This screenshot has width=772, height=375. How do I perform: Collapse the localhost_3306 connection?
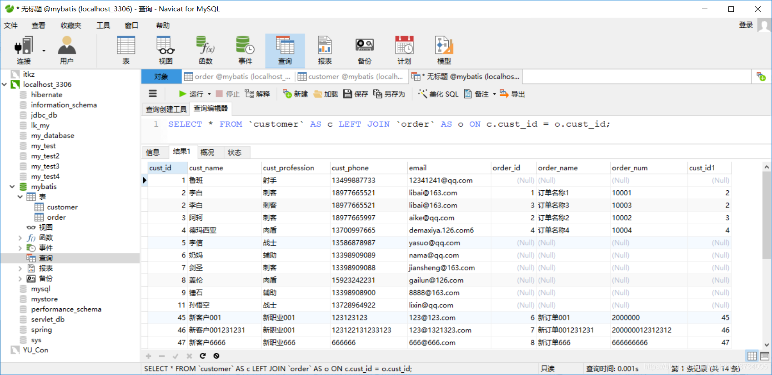[5, 84]
